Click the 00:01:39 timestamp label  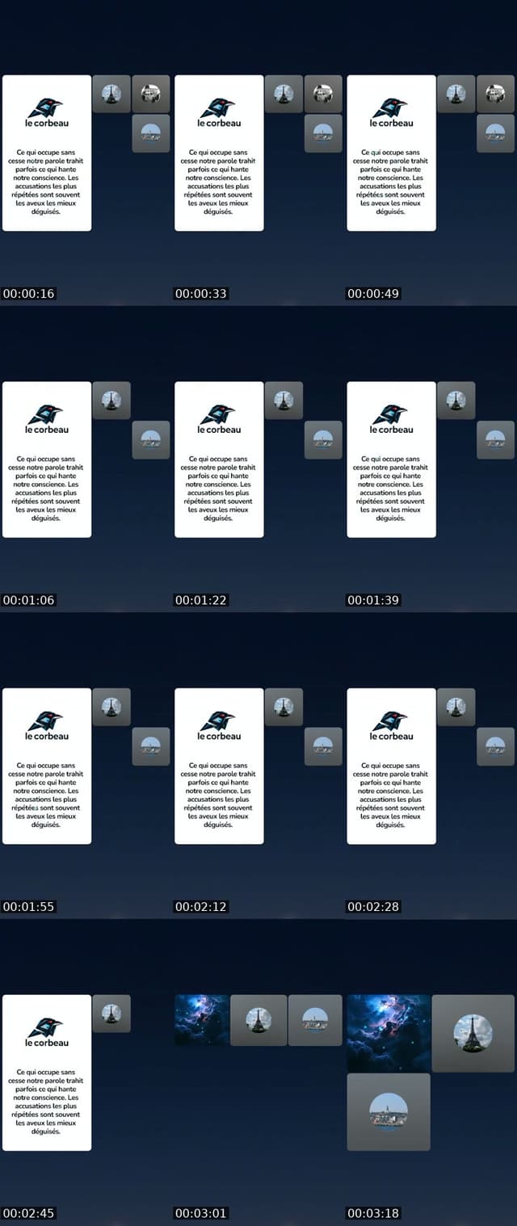coord(373,600)
